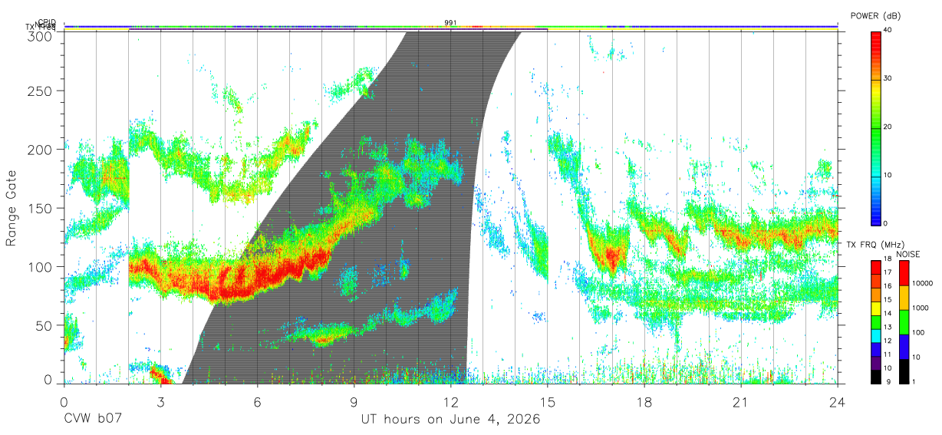
Task: Click the UT hours axis tick label 12
Action: (x=450, y=403)
